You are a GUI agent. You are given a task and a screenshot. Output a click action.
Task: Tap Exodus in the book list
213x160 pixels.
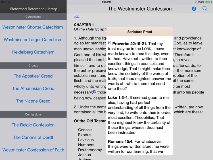pos(85,135)
